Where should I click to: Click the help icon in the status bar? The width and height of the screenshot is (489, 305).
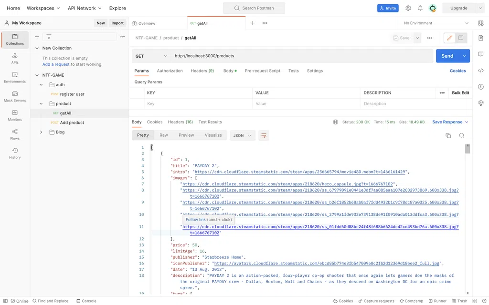pyautogui.click(x=484, y=301)
